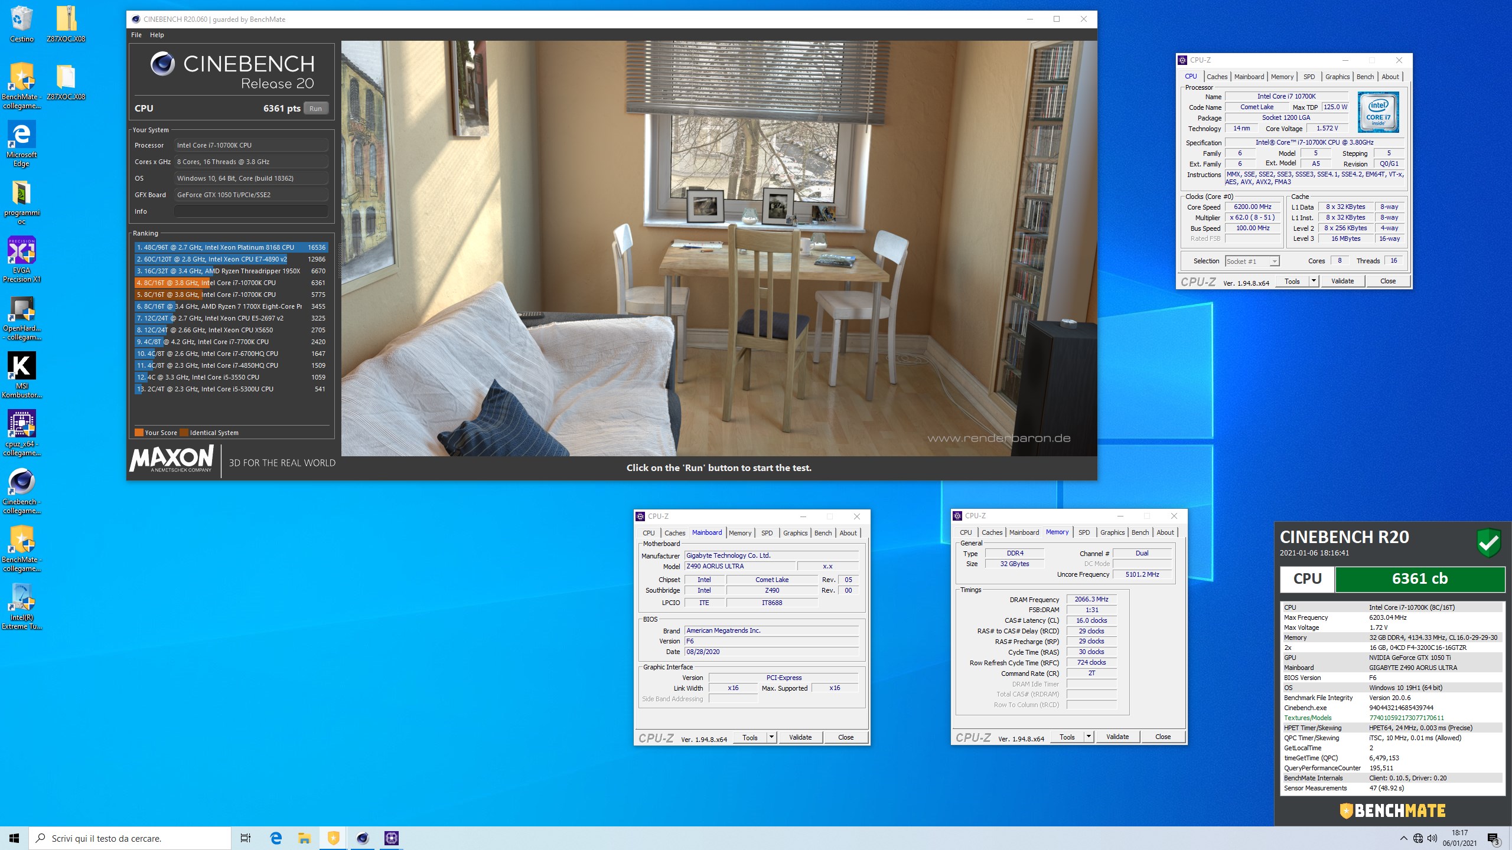The image size is (1512, 850).
Task: Open the Socket #1 selection dropdown
Action: (1252, 261)
